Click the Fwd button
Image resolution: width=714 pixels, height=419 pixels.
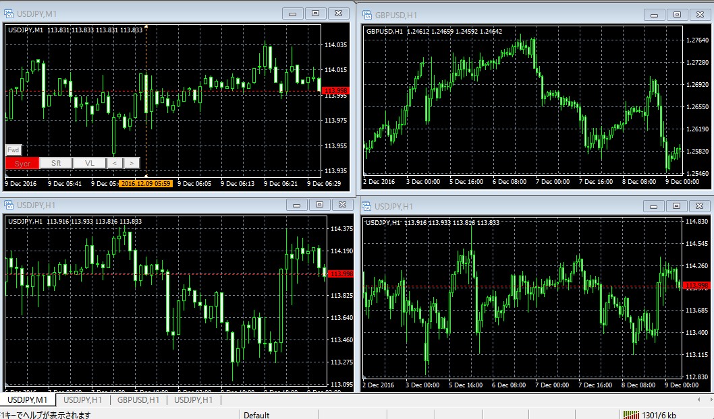tap(13, 150)
